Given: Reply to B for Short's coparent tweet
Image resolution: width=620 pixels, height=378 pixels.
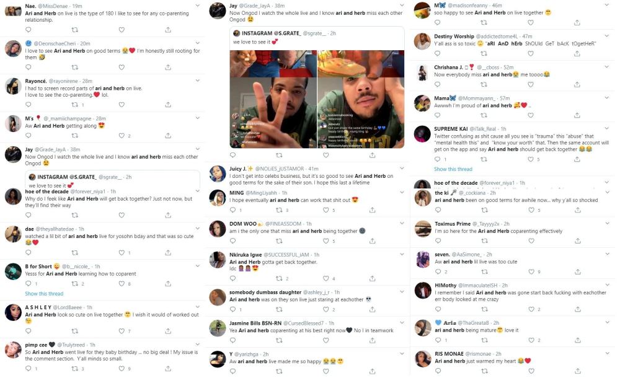Looking at the screenshot, I should click(28, 284).
